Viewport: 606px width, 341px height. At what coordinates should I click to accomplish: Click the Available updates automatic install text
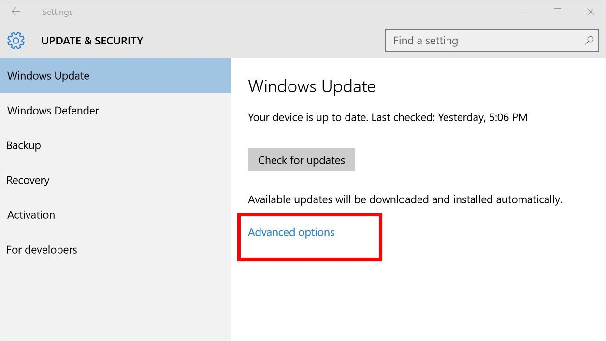pyautogui.click(x=405, y=199)
